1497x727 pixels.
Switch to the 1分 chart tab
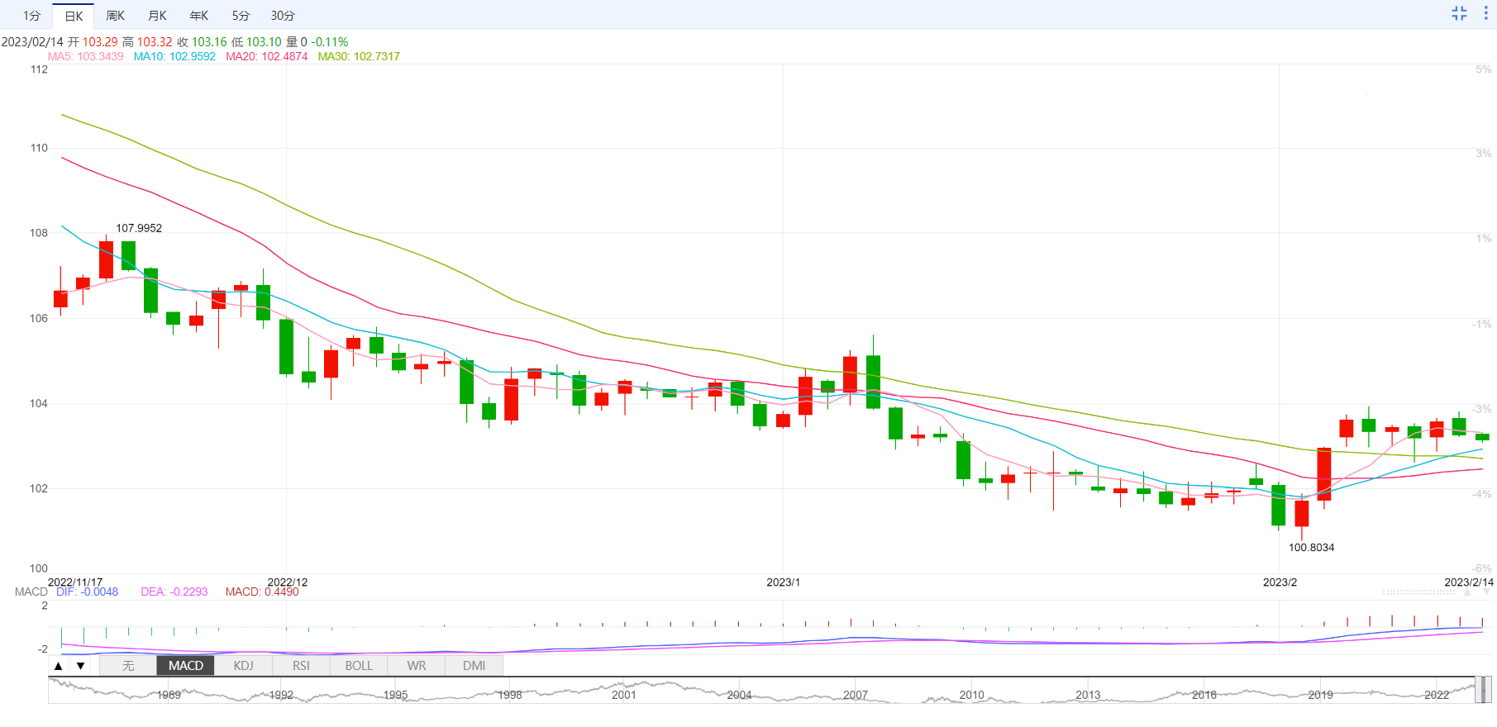31,16
